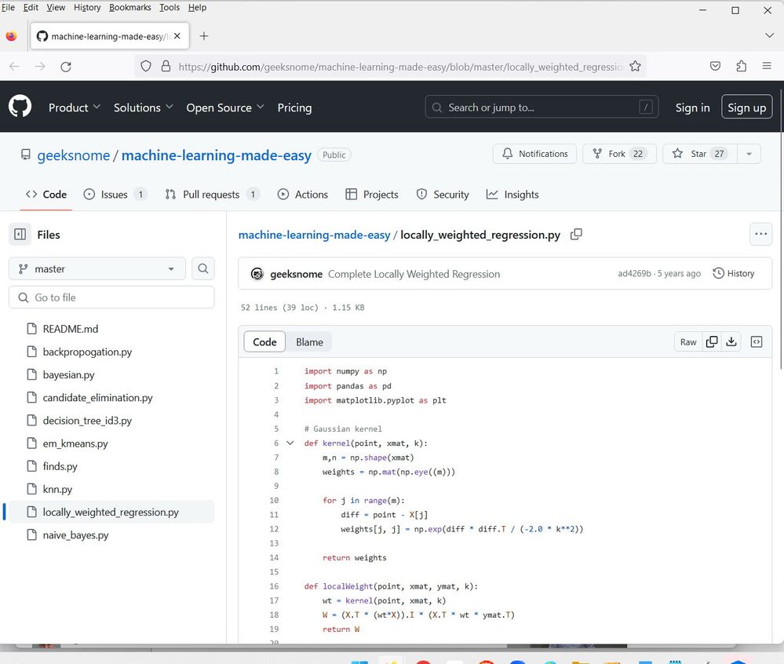Viewport: 784px width, 664px height.
Task: Open the master branch selector dropdown
Action: click(x=97, y=268)
